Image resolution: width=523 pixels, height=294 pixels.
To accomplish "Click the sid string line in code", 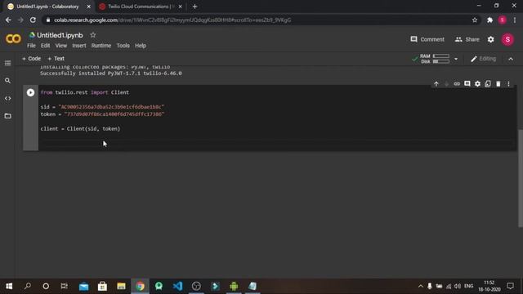I will 102,107.
